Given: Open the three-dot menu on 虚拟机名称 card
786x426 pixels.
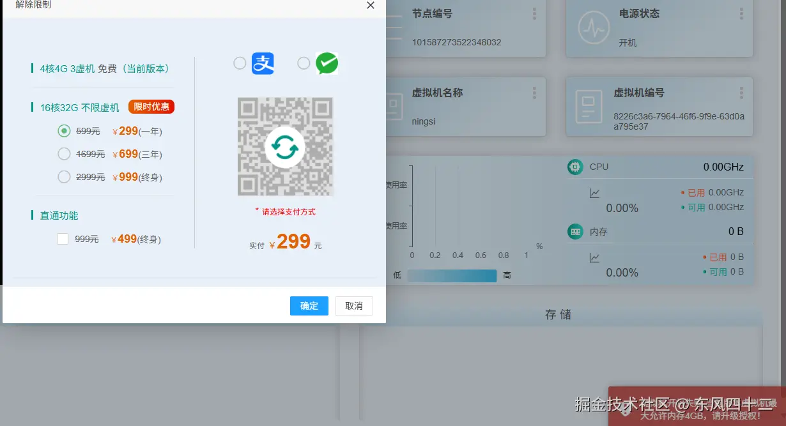Looking at the screenshot, I should [x=534, y=93].
